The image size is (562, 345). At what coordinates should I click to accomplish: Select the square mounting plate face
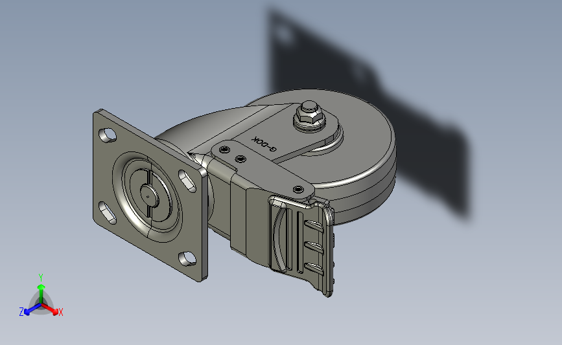pyautogui.click(x=150, y=195)
